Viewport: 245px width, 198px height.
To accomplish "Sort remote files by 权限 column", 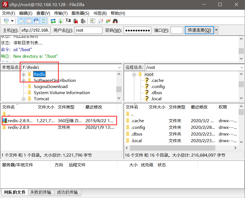I will pyautogui.click(x=228, y=107).
